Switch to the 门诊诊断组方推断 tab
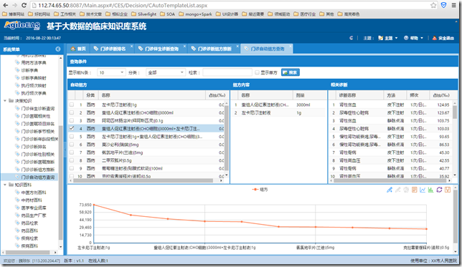 point(214,49)
